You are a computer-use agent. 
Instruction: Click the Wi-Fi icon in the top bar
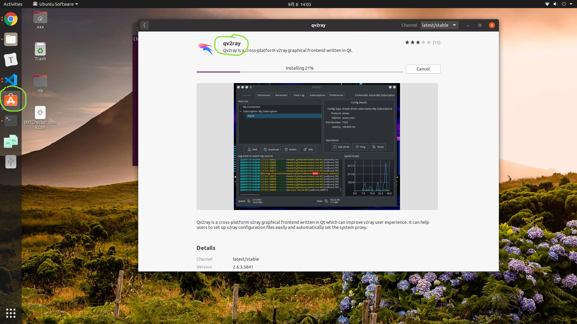pos(548,4)
